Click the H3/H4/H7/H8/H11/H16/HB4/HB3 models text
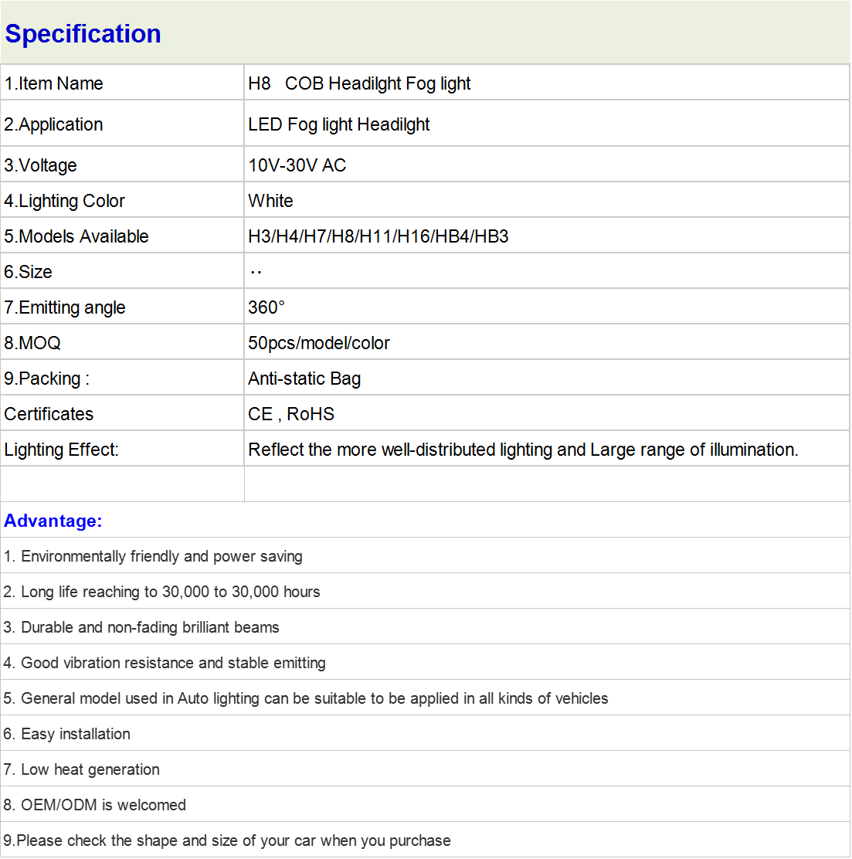 [x=378, y=236]
